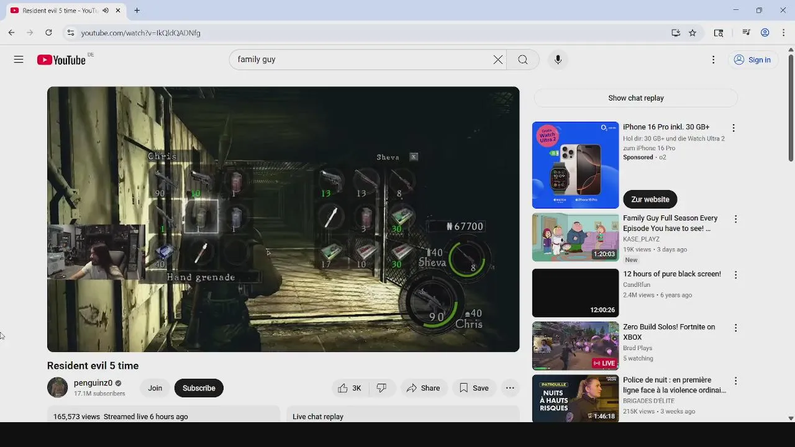Select the Resident evil 5 time tab
Viewport: 795px width, 447px height.
[x=65, y=11]
